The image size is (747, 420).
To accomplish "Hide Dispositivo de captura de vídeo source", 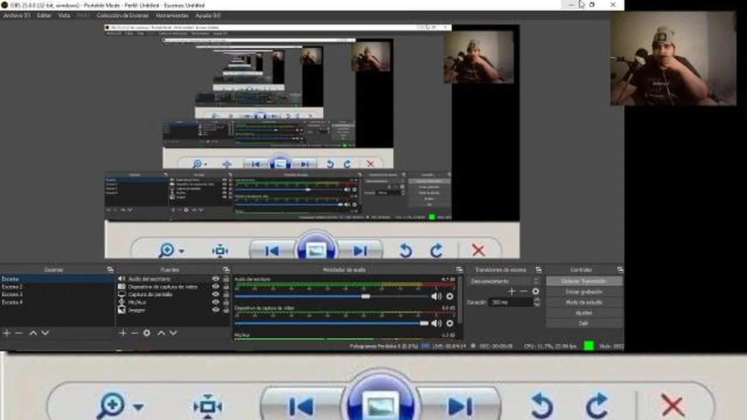I will point(215,287).
